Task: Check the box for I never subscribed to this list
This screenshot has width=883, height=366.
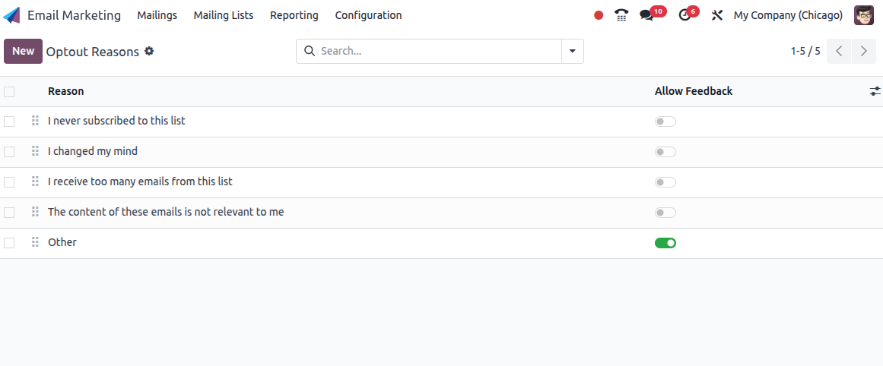Action: 9,121
